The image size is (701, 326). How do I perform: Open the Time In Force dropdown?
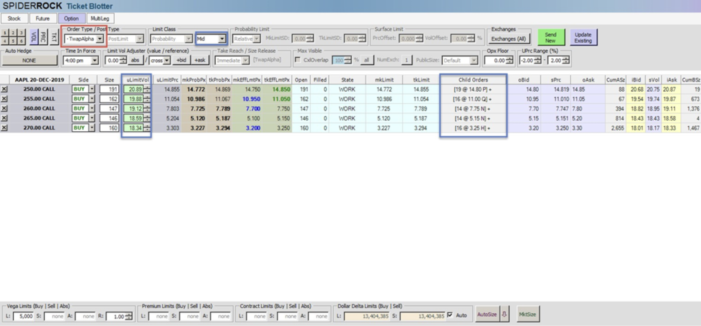tap(94, 60)
